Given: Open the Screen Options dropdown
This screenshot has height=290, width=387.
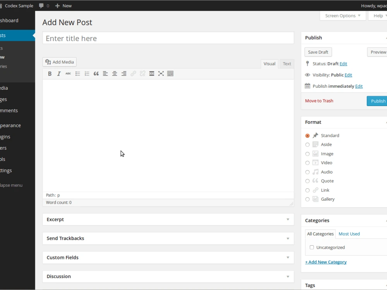Looking at the screenshot, I should [x=342, y=15].
